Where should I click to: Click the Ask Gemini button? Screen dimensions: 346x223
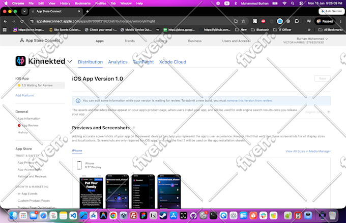[x=331, y=11]
